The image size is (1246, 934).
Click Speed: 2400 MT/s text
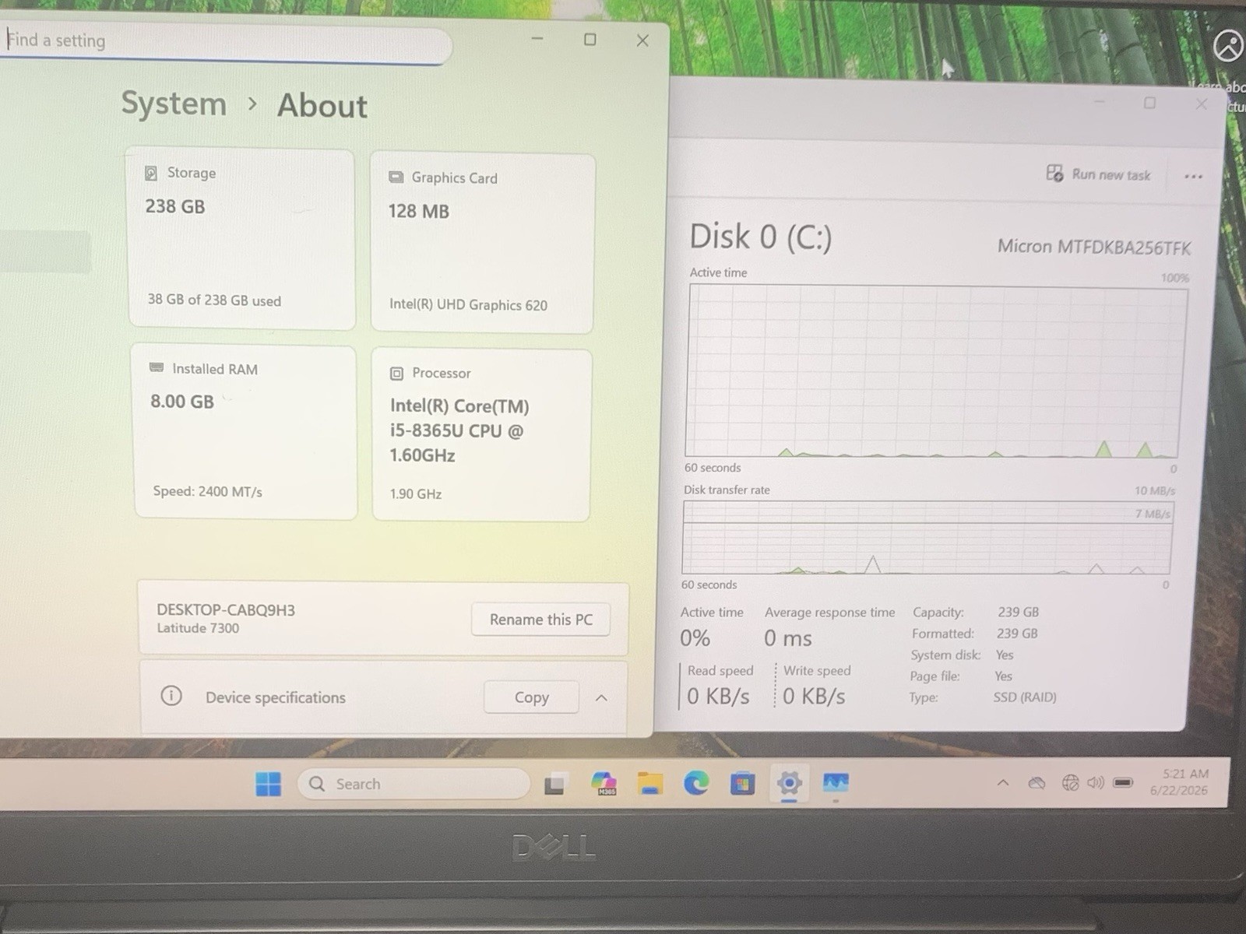(x=207, y=491)
